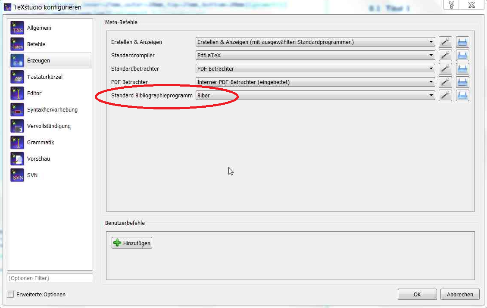This screenshot has width=487, height=308.
Task: Click the TeXstudio app icon in title bar
Action: click(x=7, y=7)
